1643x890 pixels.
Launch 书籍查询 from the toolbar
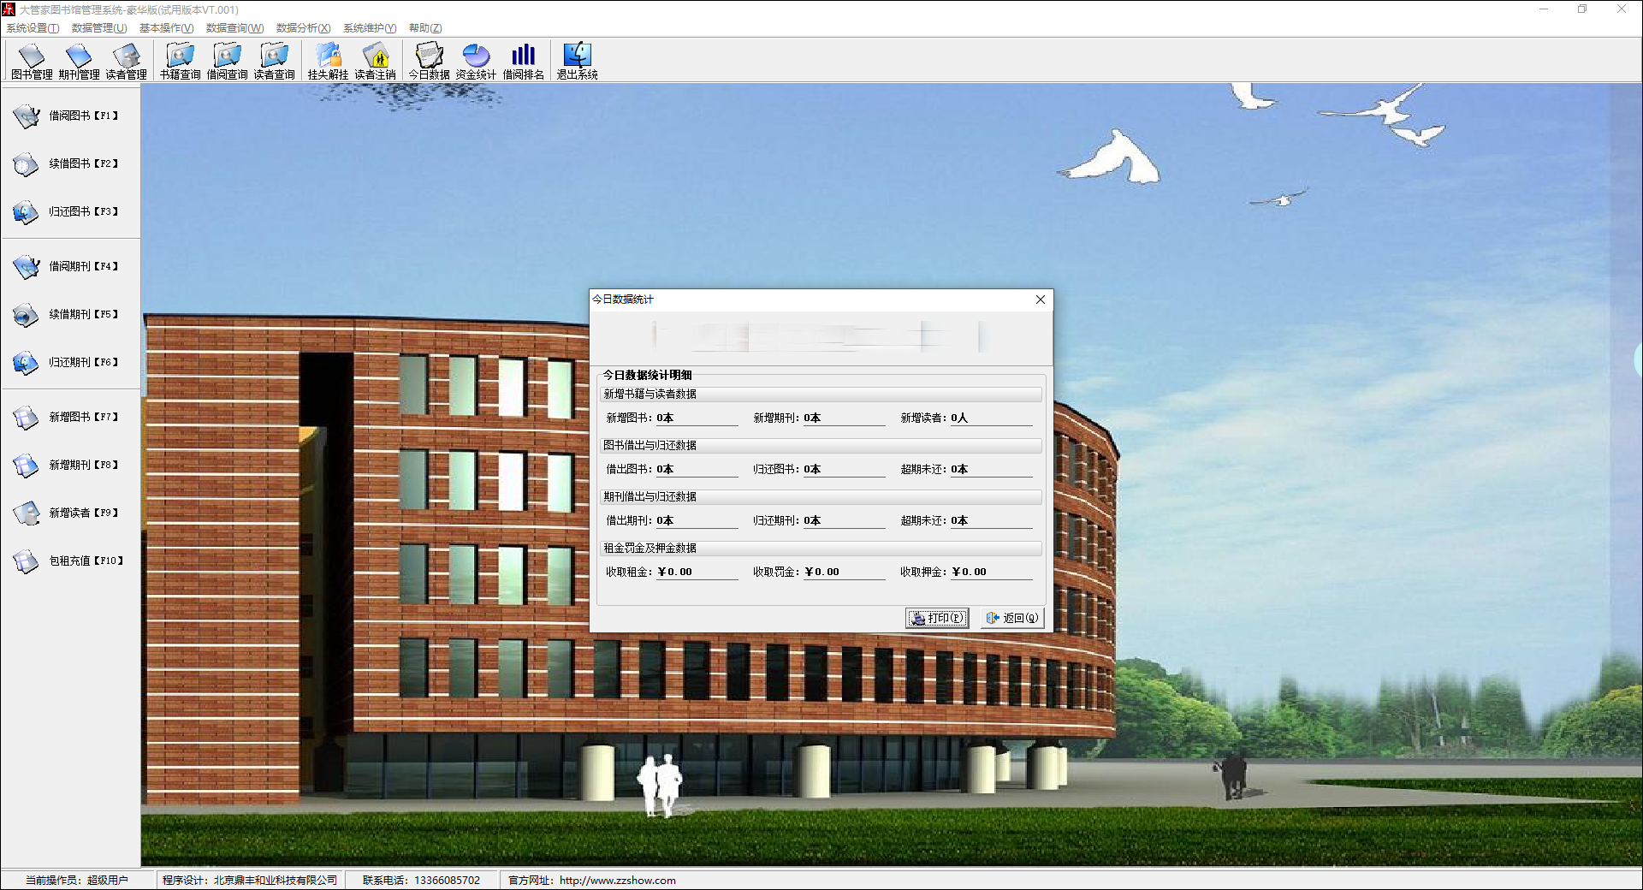click(x=180, y=62)
